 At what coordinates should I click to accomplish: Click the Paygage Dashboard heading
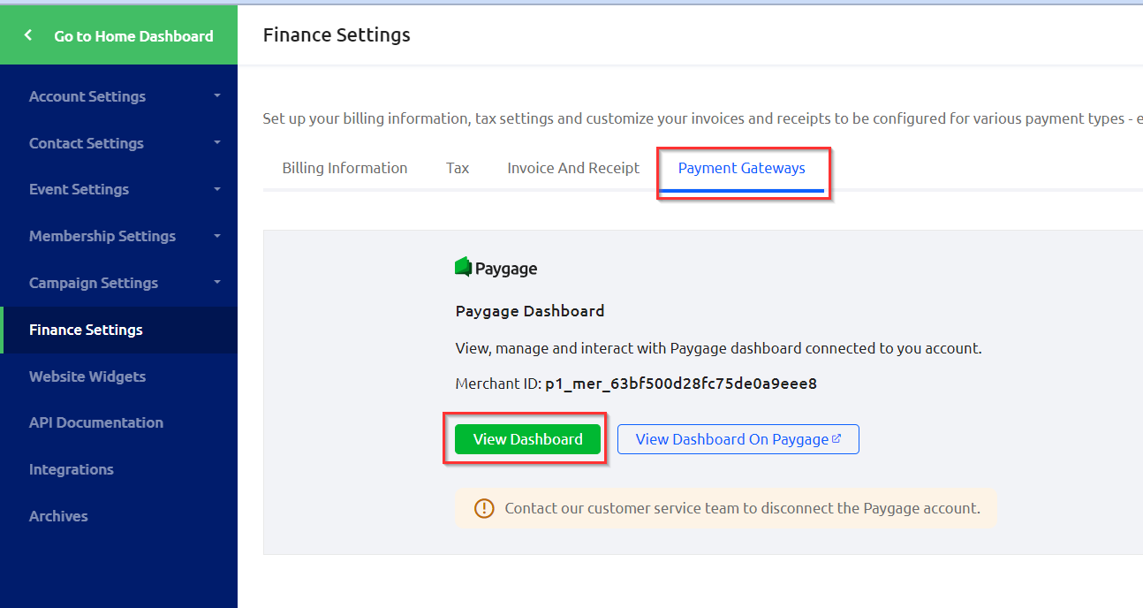(530, 311)
